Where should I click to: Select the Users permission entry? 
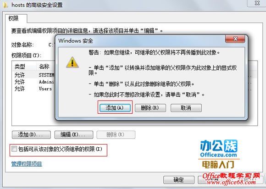(34, 89)
